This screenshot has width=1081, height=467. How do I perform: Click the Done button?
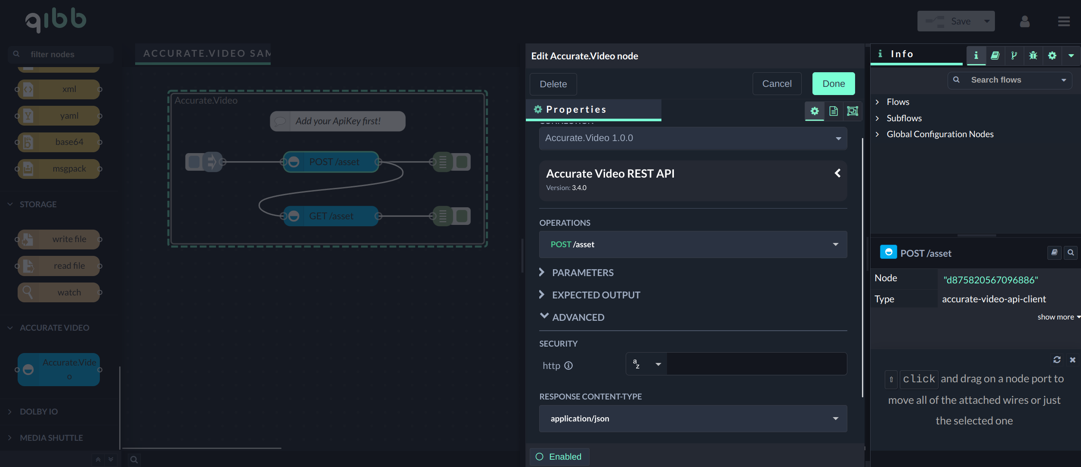coord(833,84)
